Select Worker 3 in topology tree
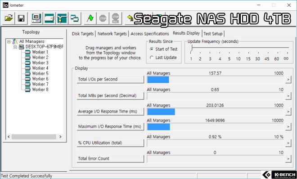 click(x=40, y=63)
